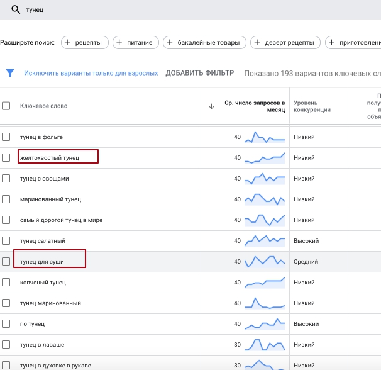
Task: Check the box for самый дорогой тунец в мире
Action: (6, 220)
